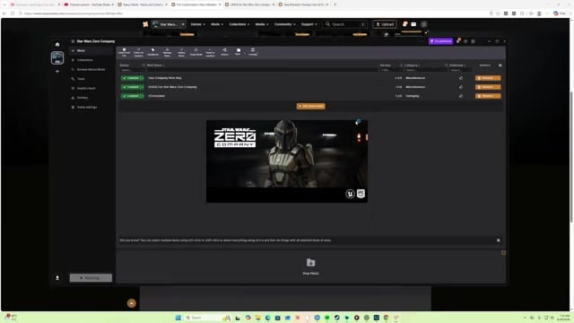Select the Star Wars Zero Company game tile
Viewport: 574px width, 323px height.
pos(57,57)
